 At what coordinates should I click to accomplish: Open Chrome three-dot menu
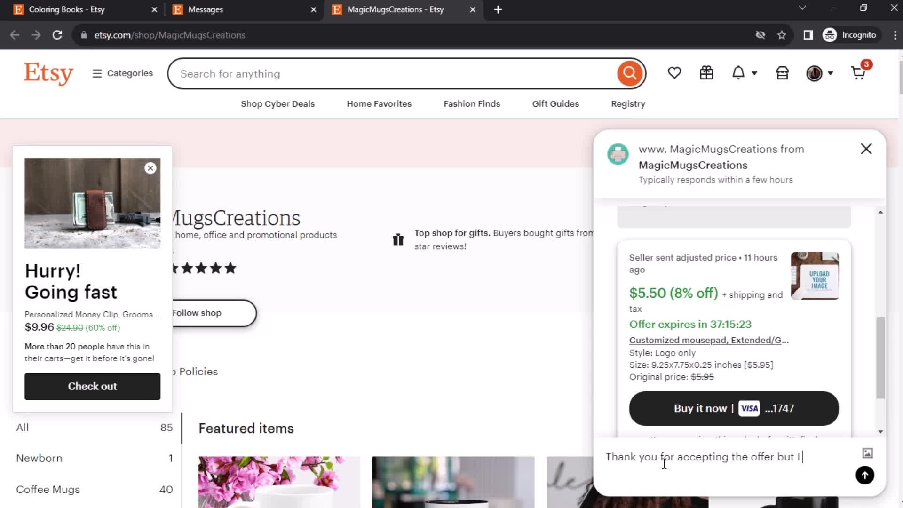[895, 35]
